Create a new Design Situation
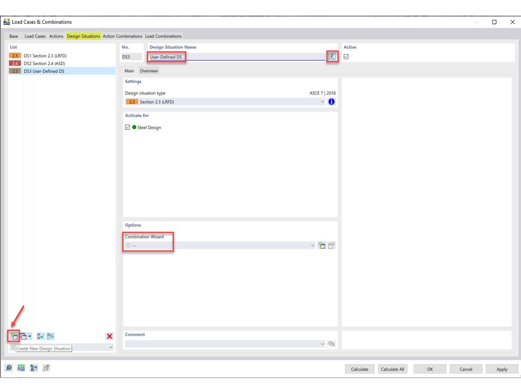Image resolution: width=521 pixels, height=391 pixels. (x=13, y=336)
